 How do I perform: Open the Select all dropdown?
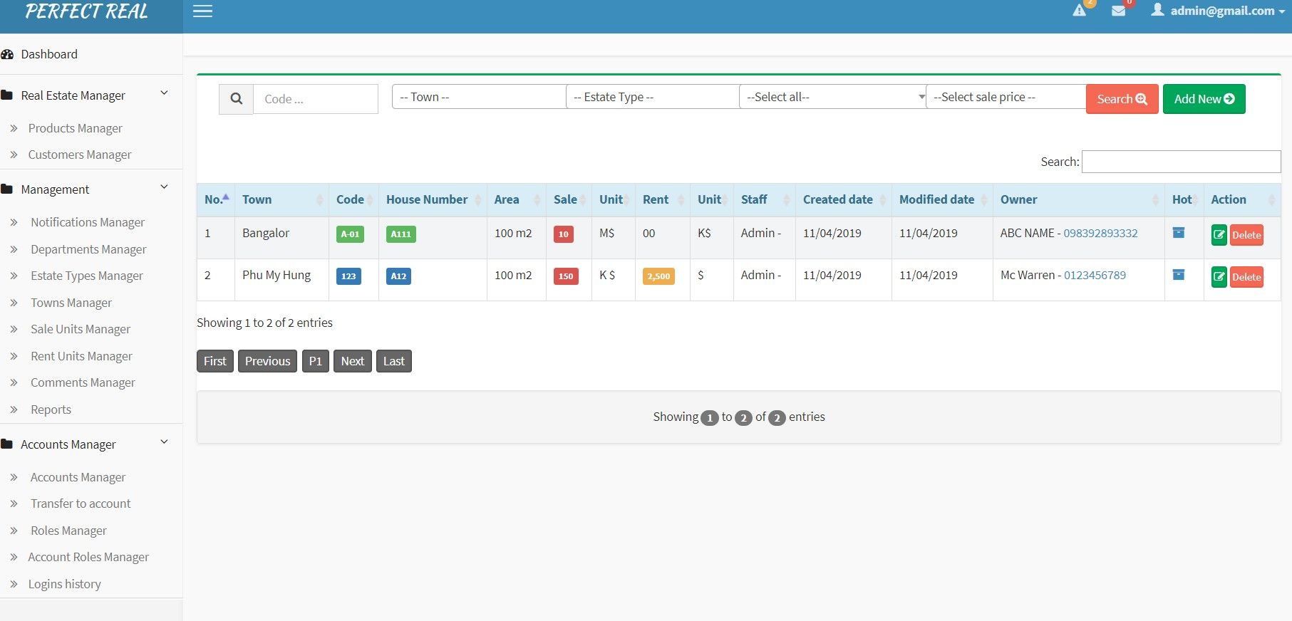pyautogui.click(x=832, y=97)
